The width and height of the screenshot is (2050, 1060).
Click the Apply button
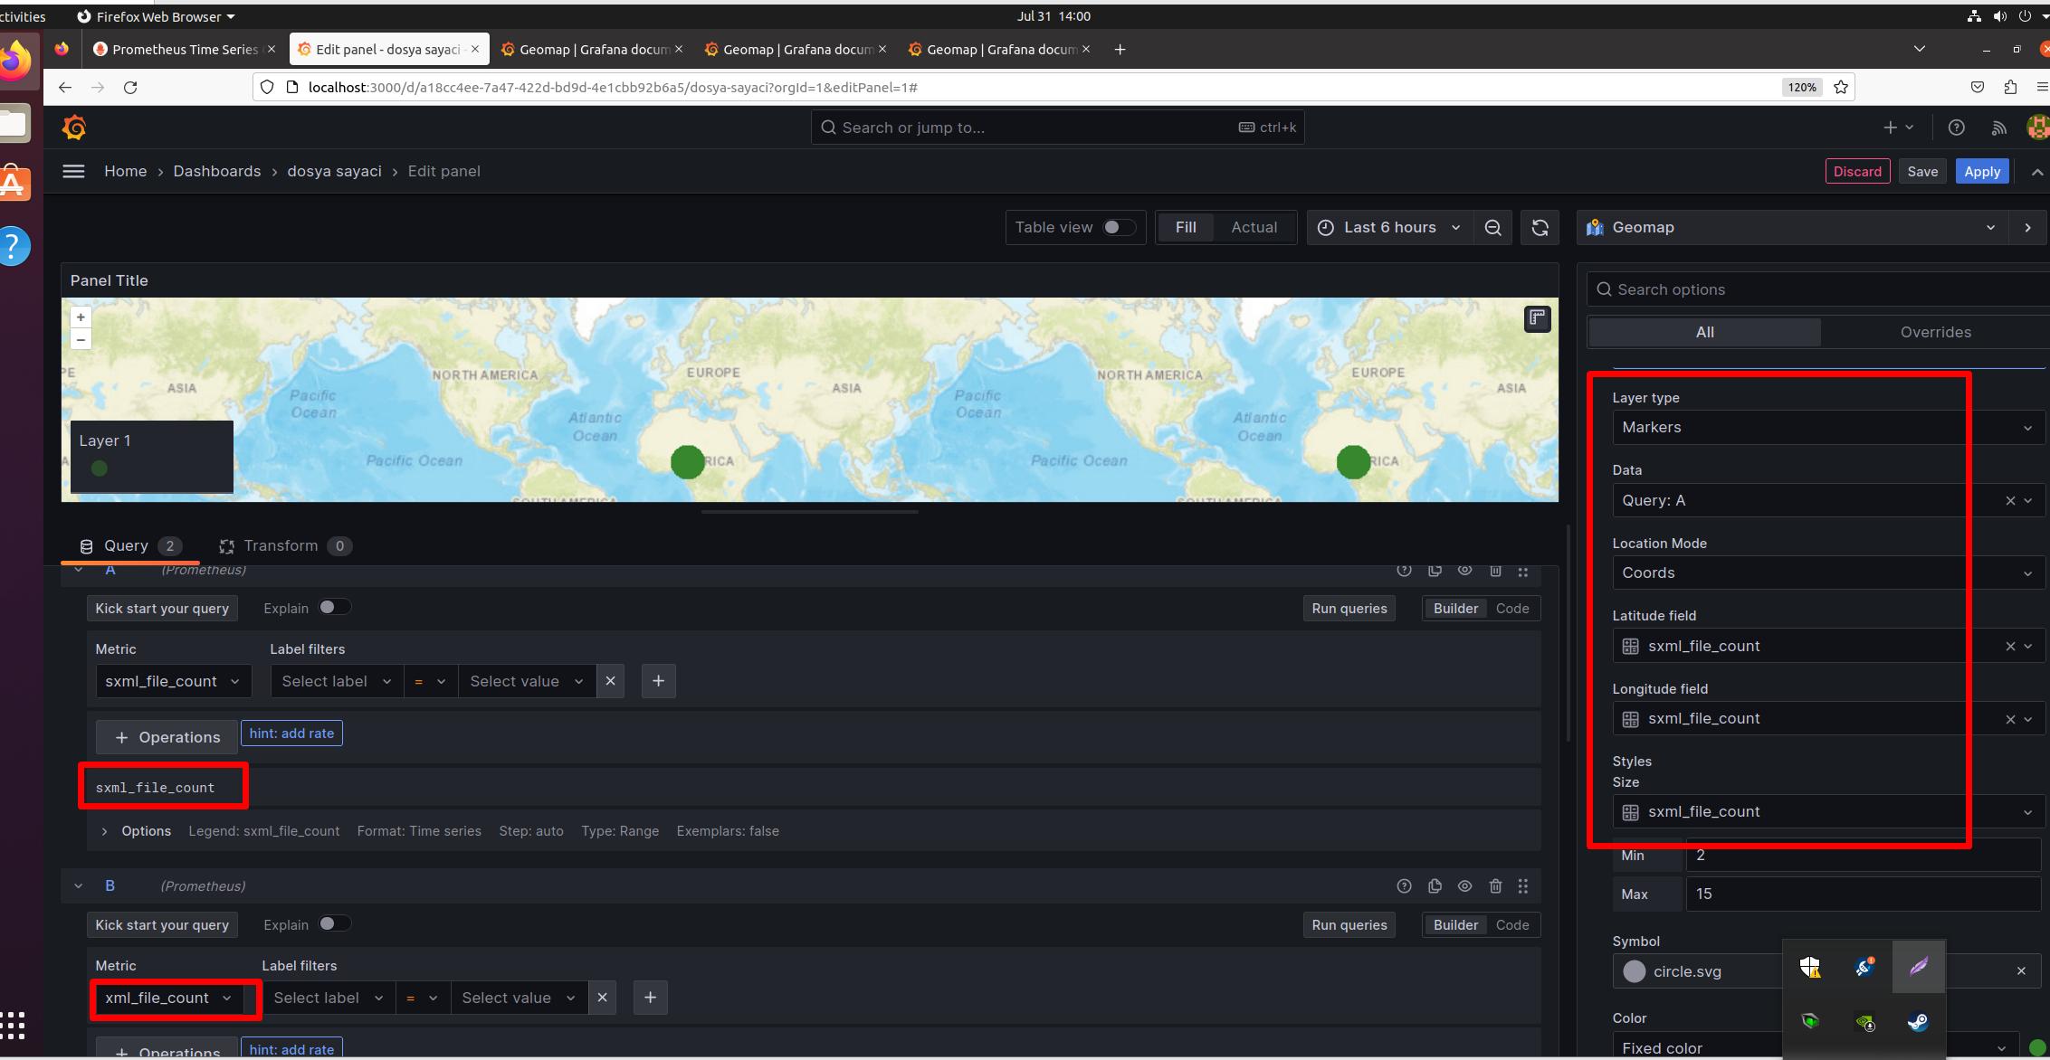[x=1982, y=171]
